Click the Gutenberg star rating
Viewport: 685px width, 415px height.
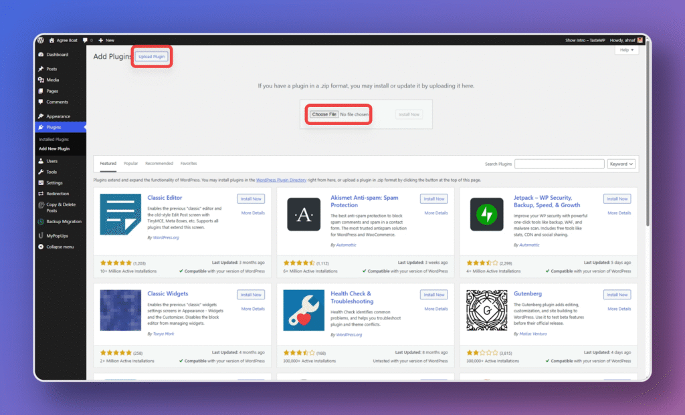(x=482, y=353)
